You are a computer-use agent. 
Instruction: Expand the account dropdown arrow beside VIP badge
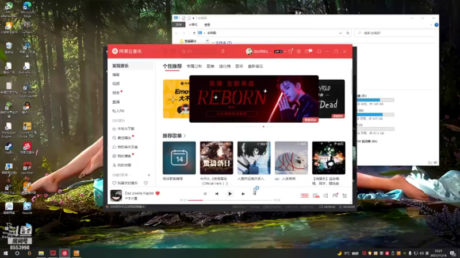point(285,52)
